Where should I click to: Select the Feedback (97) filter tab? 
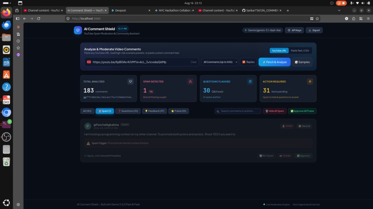coord(155,111)
